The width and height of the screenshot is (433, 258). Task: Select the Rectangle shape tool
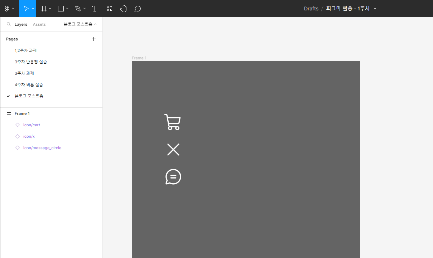61,9
